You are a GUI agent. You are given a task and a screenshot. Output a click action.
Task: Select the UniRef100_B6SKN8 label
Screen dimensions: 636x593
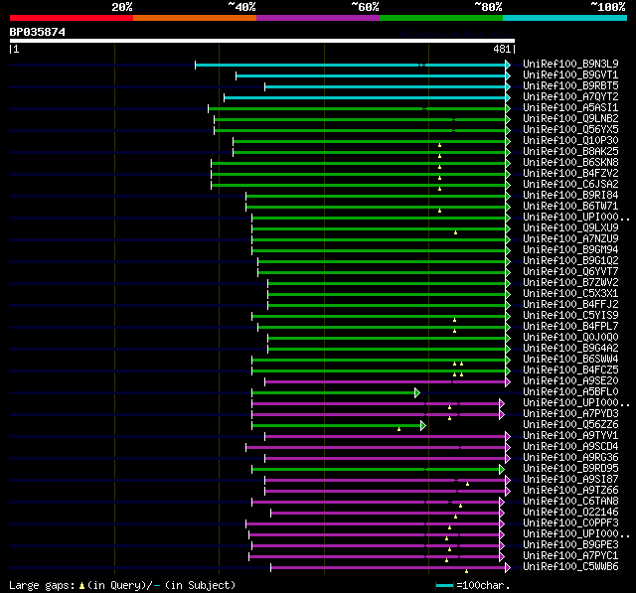(570, 163)
